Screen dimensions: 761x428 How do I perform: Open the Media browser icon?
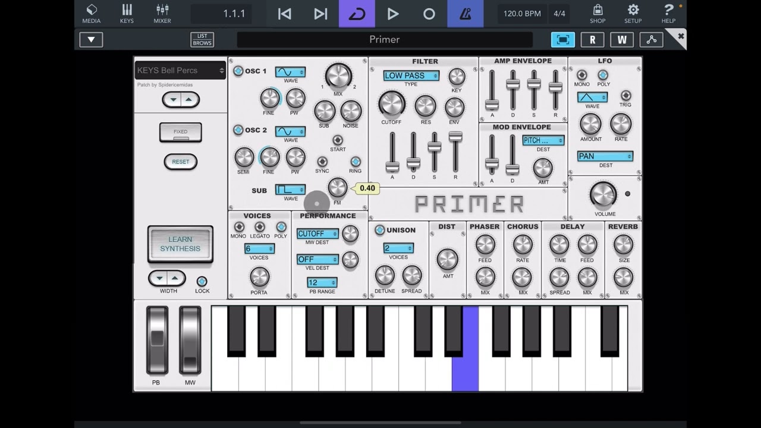[92, 14]
